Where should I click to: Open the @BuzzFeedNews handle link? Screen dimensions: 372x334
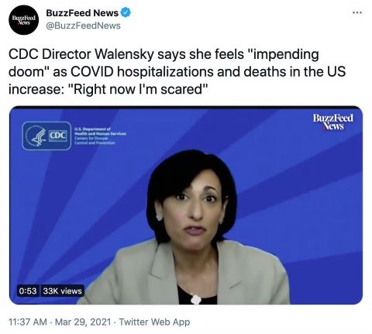[x=83, y=26]
